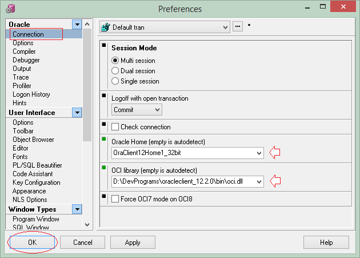Select the Trace item
The width and height of the screenshot is (360, 258).
coord(21,77)
